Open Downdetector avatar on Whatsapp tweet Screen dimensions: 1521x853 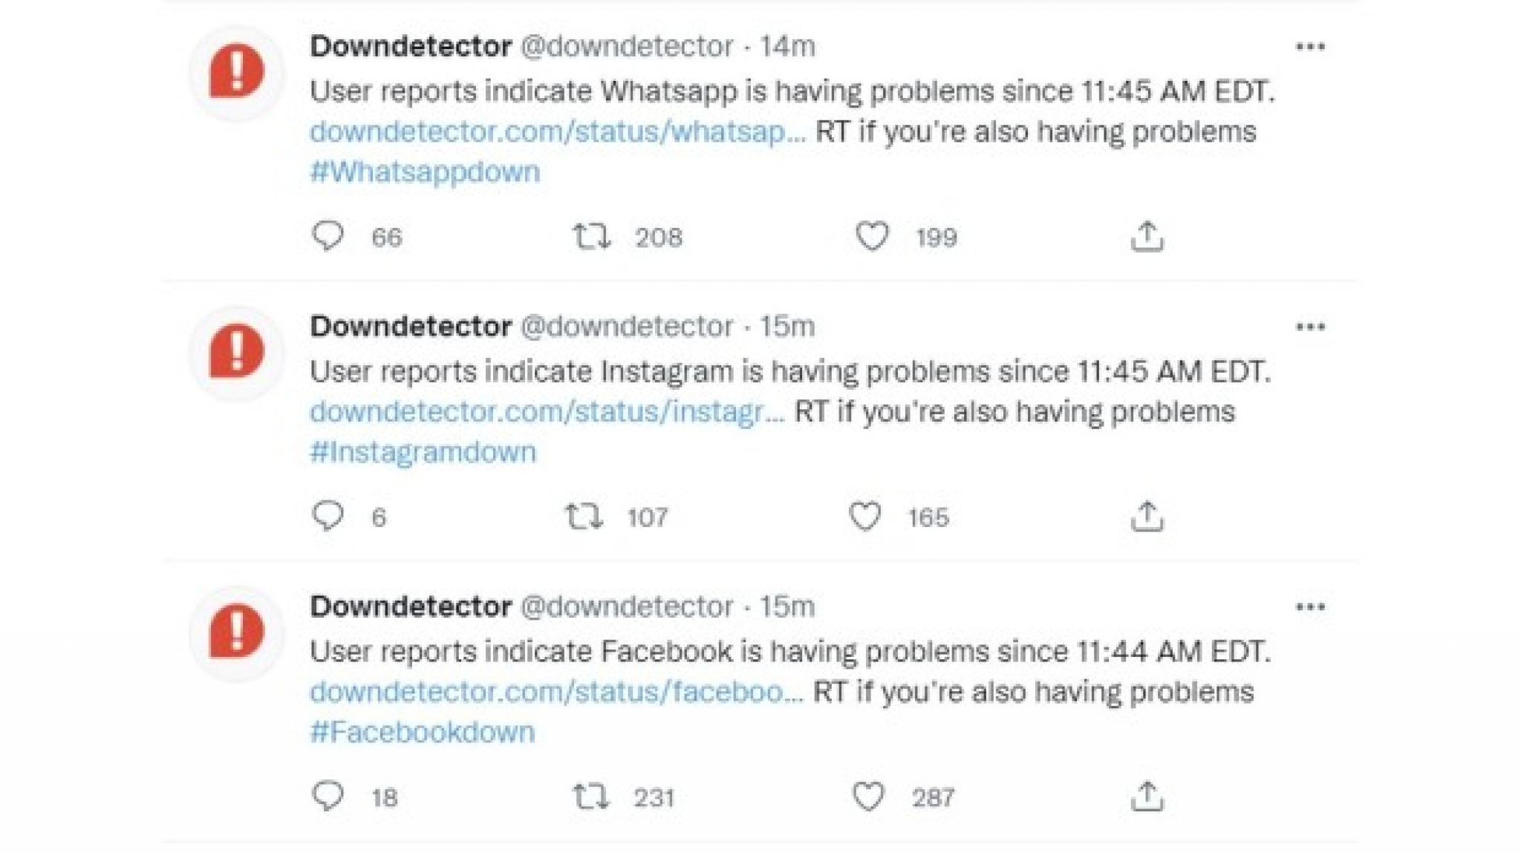pyautogui.click(x=236, y=72)
